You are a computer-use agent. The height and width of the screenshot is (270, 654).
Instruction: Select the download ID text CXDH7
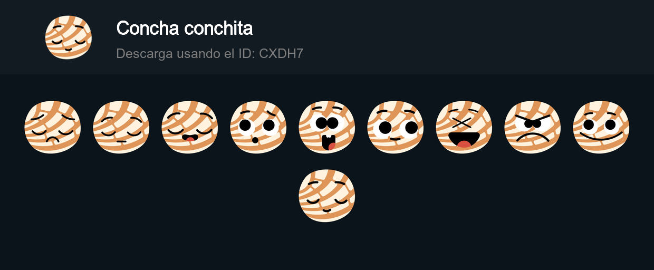coord(281,53)
